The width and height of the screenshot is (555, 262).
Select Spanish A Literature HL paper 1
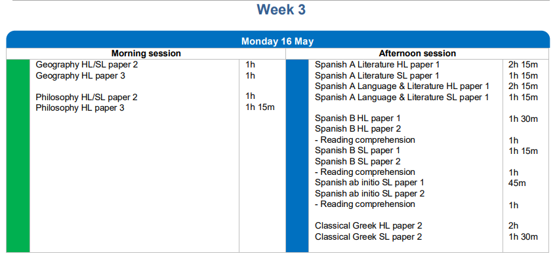(x=377, y=65)
